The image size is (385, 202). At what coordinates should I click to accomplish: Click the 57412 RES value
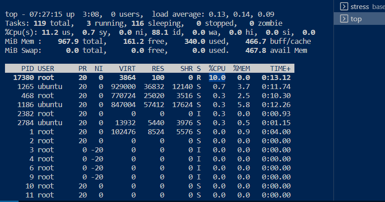click(154, 105)
